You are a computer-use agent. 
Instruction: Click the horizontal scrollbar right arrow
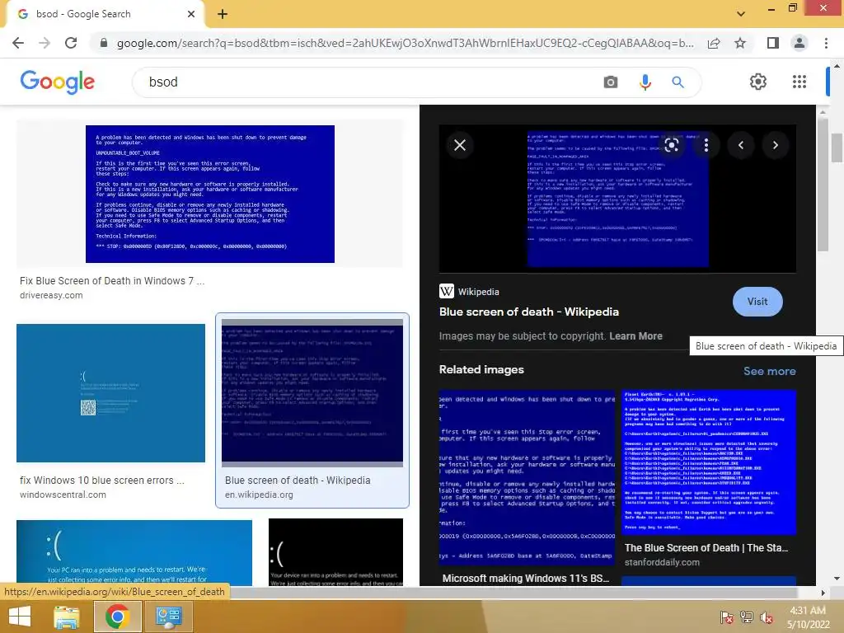coord(823,593)
